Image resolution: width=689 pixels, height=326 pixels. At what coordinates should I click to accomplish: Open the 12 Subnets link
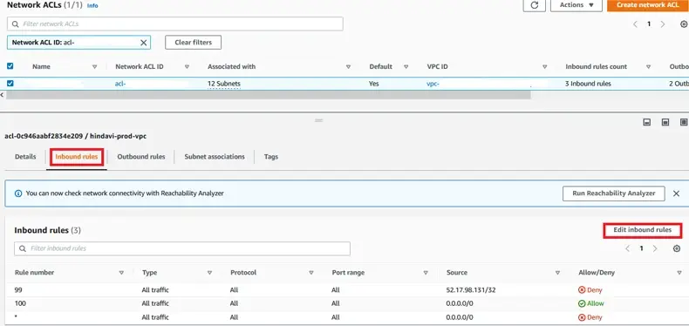(x=223, y=84)
